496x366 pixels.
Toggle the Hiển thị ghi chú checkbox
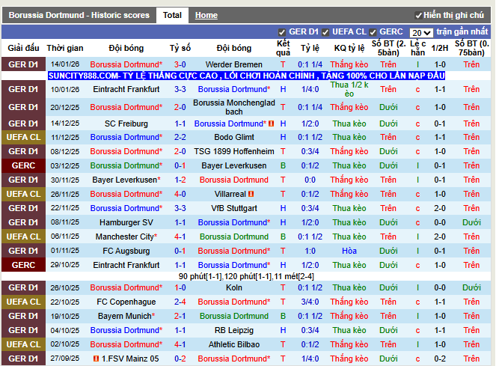tap(418, 15)
